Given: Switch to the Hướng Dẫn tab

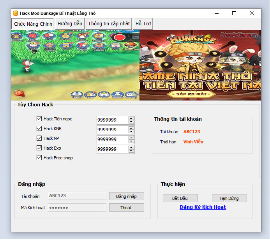Looking at the screenshot, I should (x=70, y=24).
